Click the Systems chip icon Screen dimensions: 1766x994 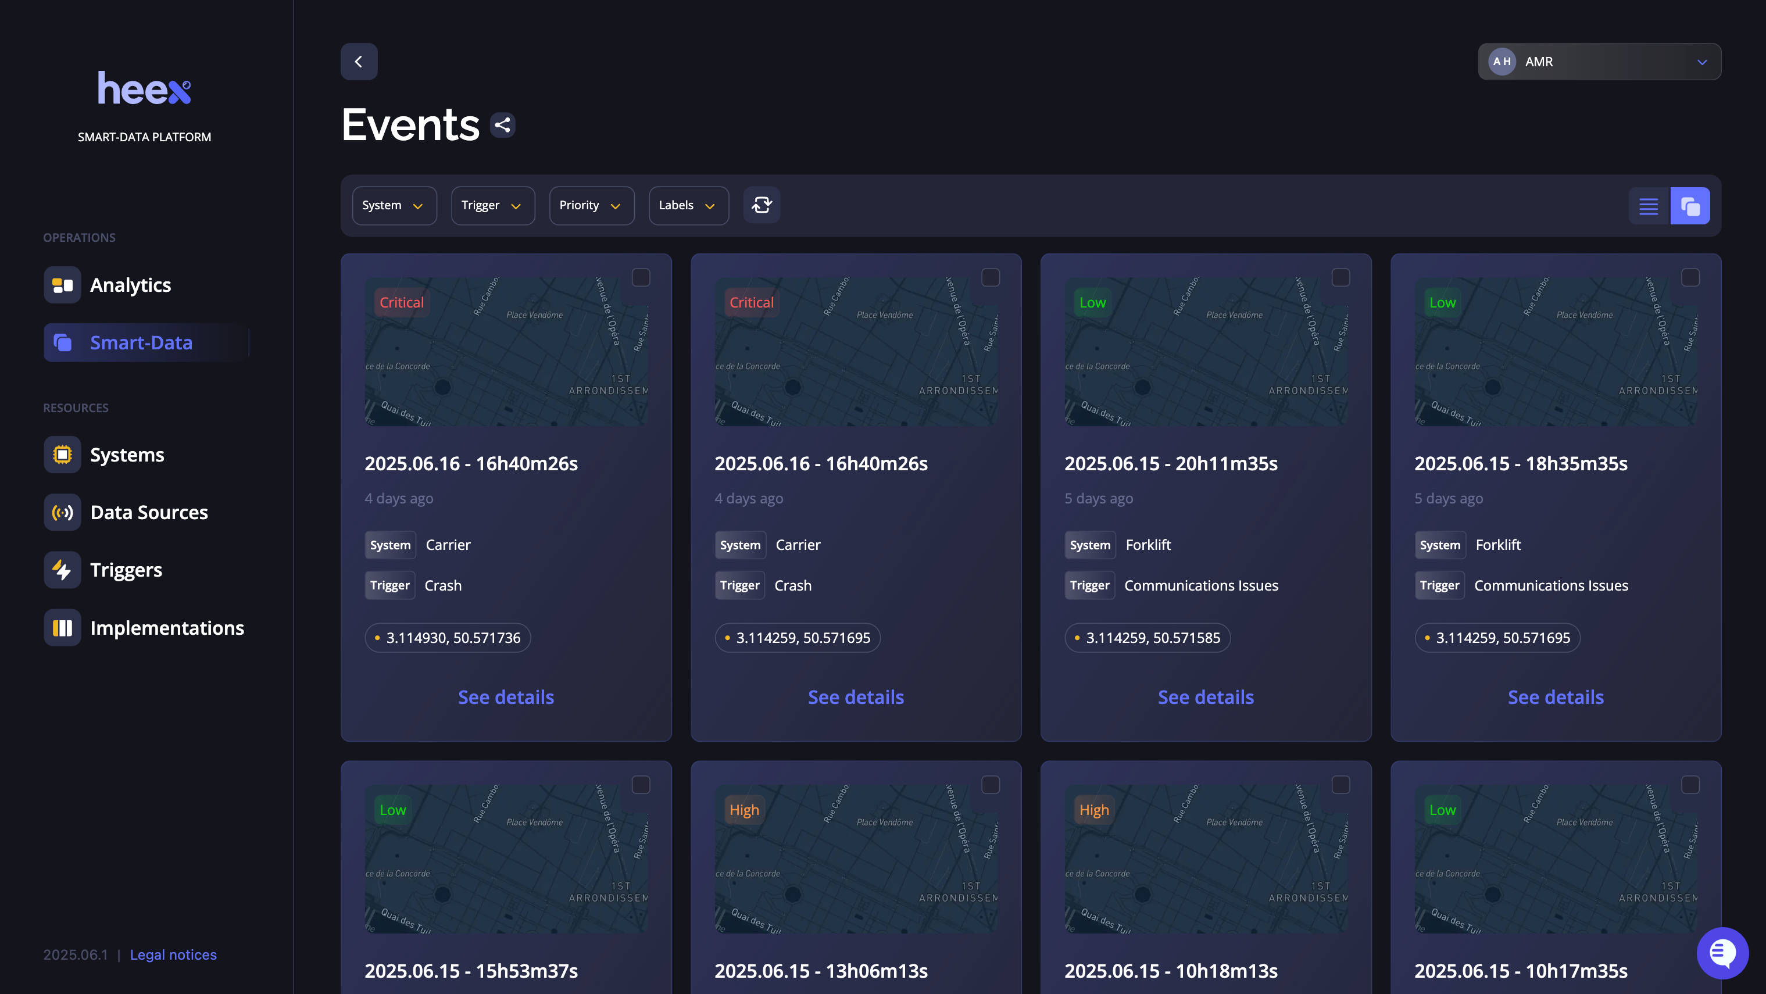point(62,455)
